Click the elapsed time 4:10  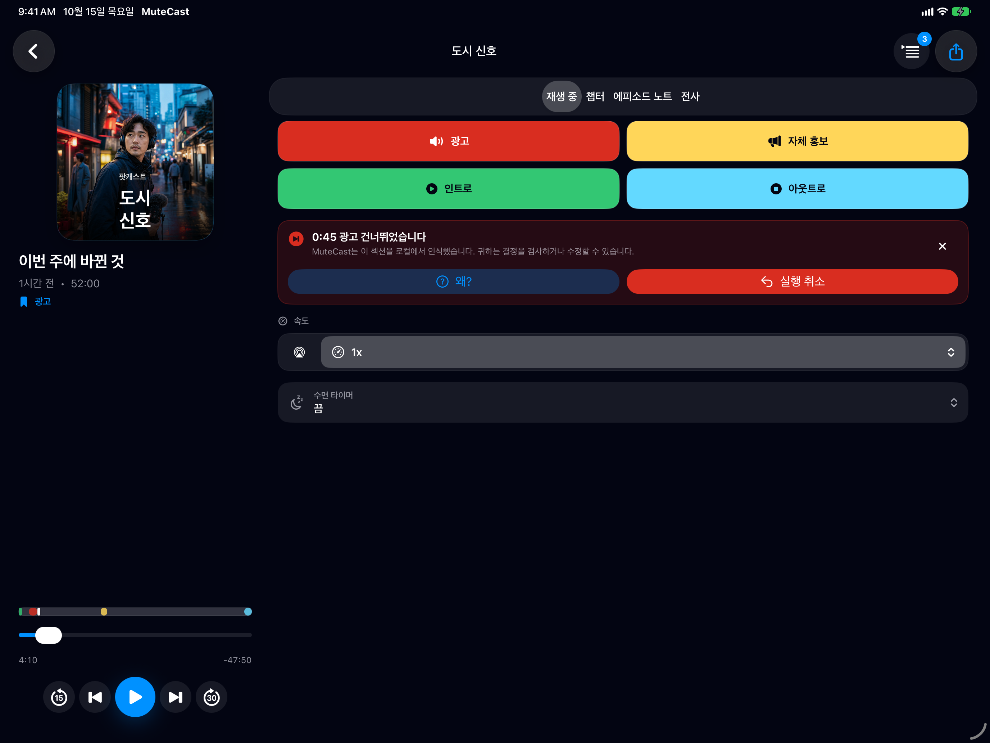[x=28, y=660]
